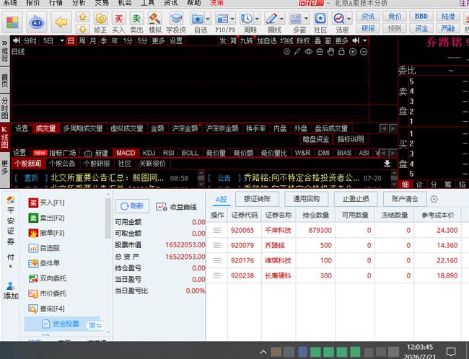Expand the 选股 dropdown arrow

pyautogui.click(x=349, y=19)
